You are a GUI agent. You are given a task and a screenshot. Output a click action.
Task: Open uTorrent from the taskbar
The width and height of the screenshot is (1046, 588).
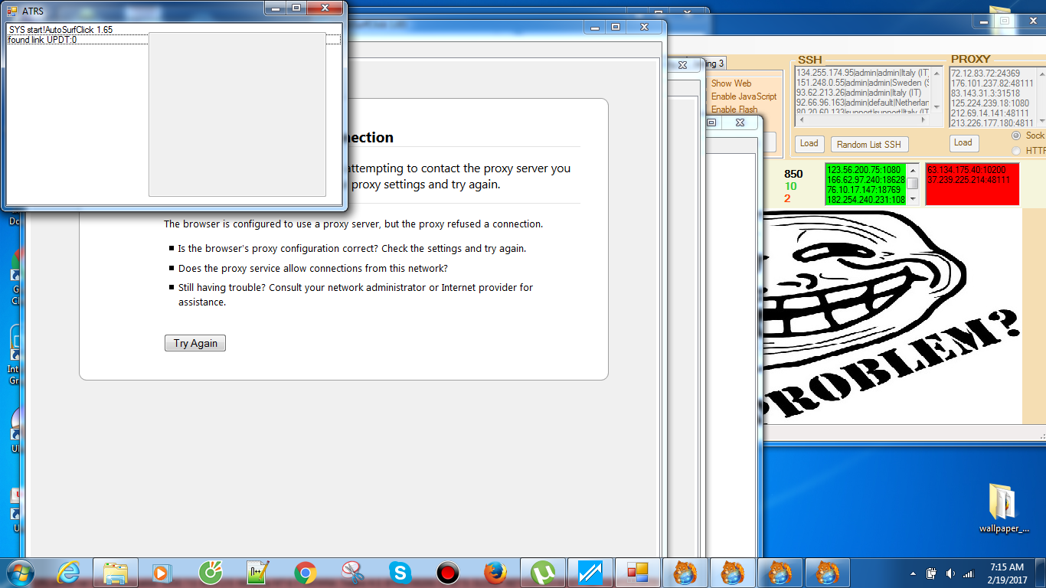tap(543, 572)
